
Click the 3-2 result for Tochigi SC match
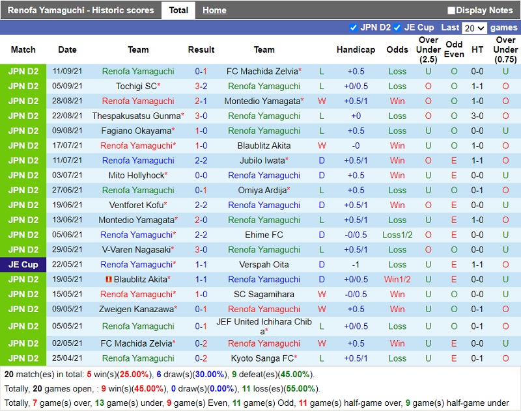(201, 86)
